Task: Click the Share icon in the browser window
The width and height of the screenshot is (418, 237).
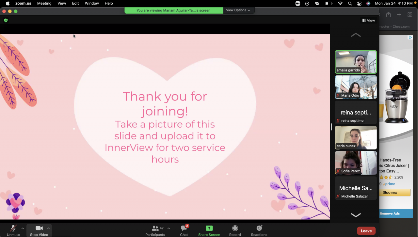Action: point(388,15)
